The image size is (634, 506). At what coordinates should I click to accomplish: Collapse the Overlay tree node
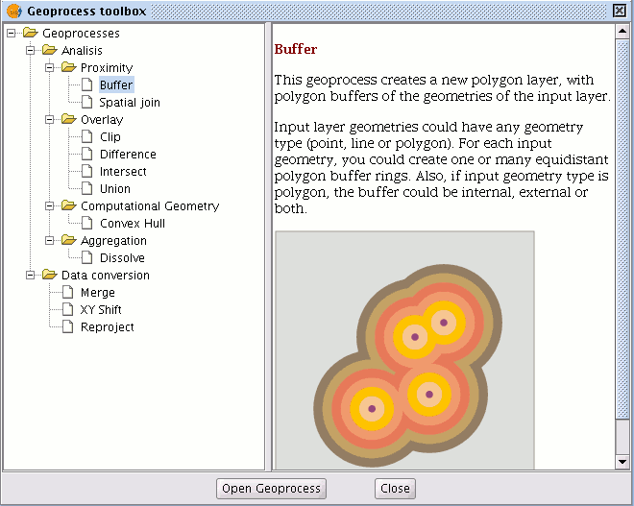coord(49,120)
